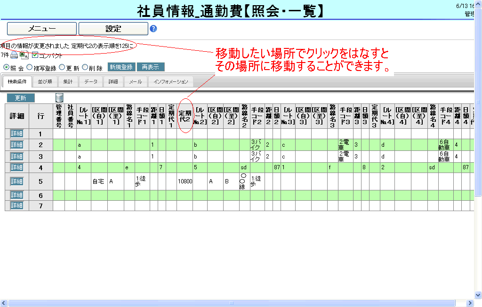
Task: Click the printer icon to print list
Action: [15, 55]
